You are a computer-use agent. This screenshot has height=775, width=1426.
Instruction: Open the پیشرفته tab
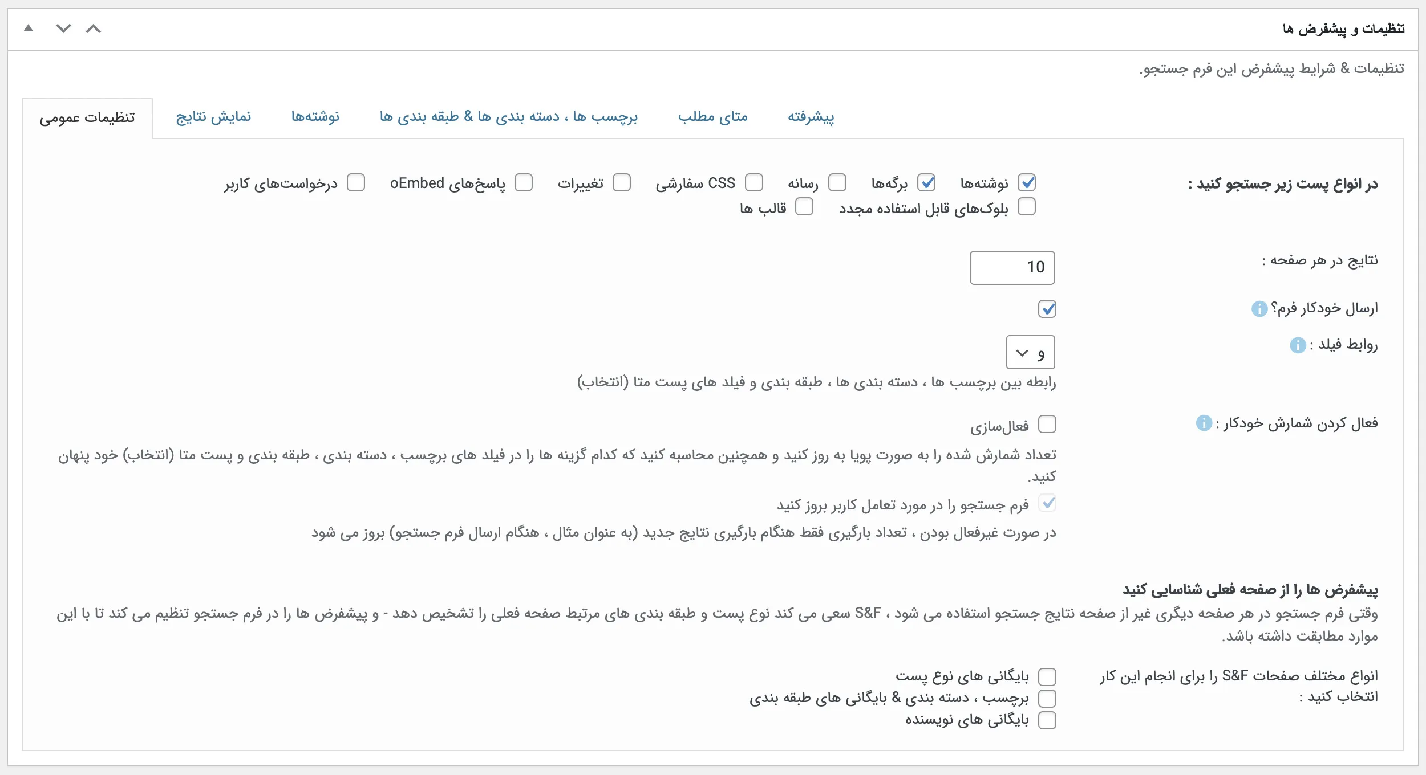(x=811, y=117)
